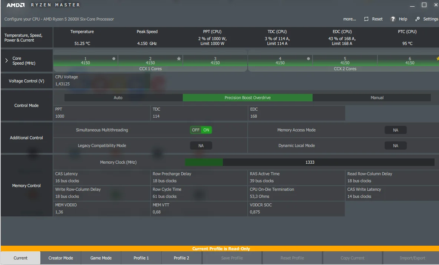439x265 pixels.
Task: Click the Help text link
Action: click(403, 19)
